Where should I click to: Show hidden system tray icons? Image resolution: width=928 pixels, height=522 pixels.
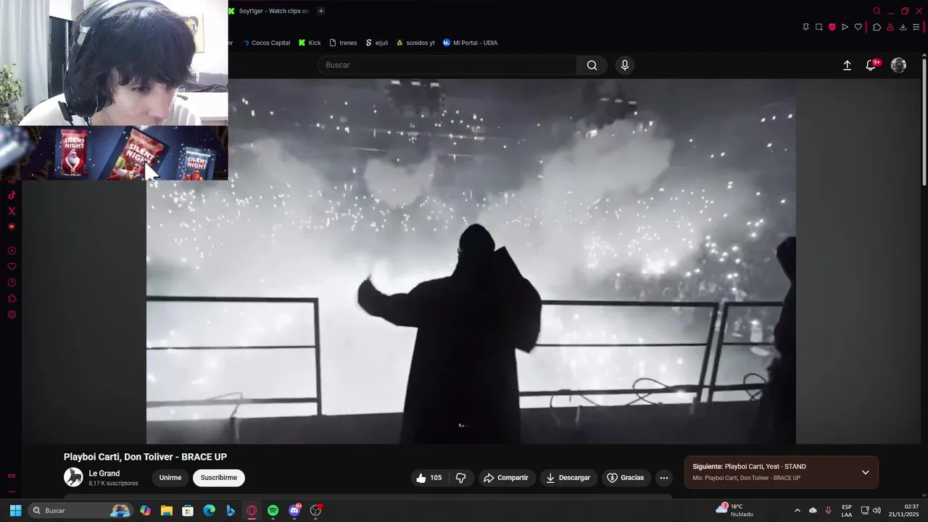tap(797, 510)
